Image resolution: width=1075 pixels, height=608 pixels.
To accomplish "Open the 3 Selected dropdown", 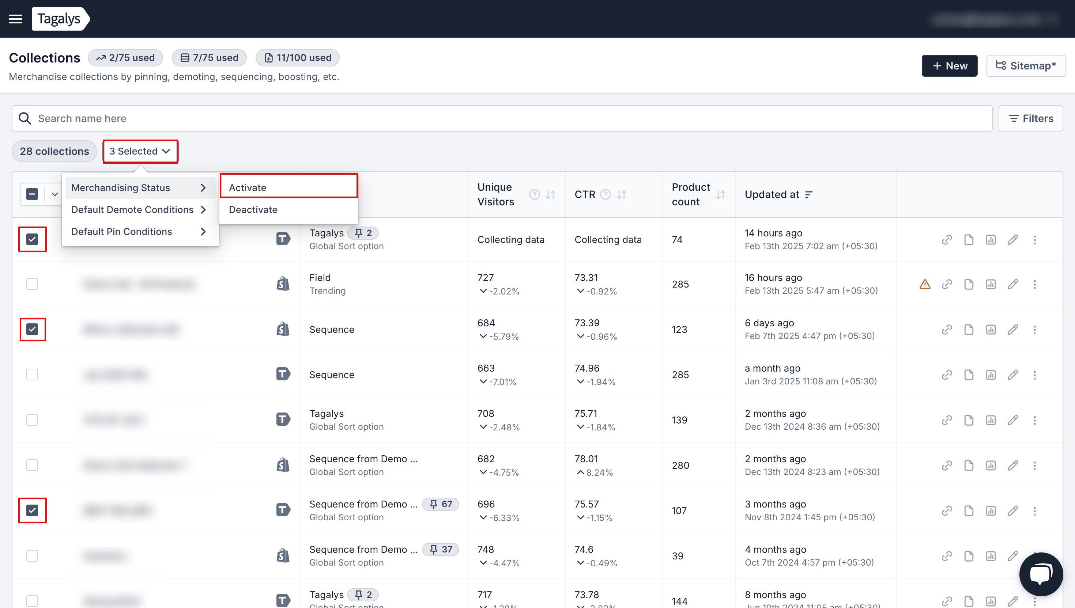I will pos(140,151).
